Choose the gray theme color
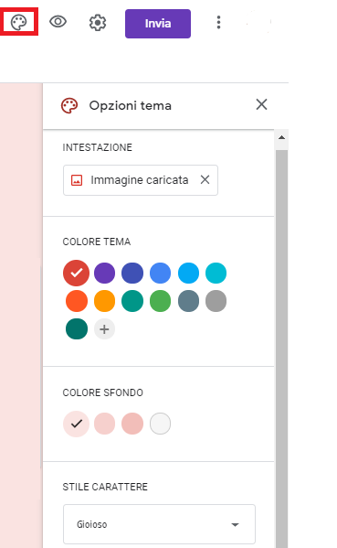Screen dimensions: 337x548 [x=216, y=301]
